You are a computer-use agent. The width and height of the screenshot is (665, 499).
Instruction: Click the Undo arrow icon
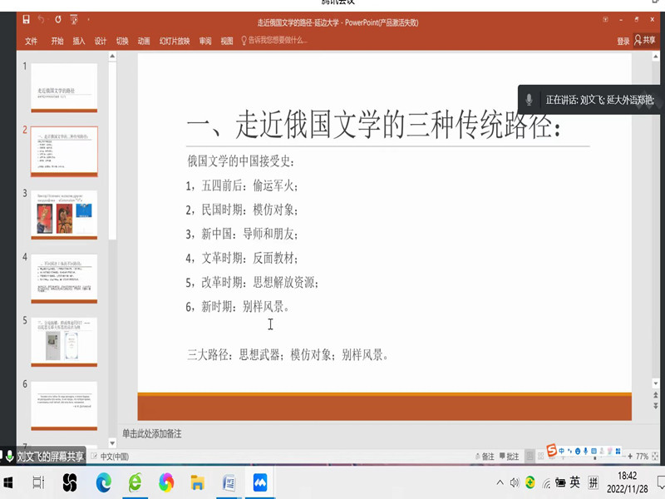pos(42,19)
